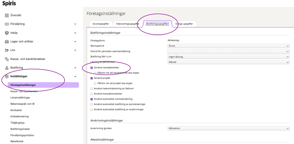Click the Lager och artiklar icon
This screenshot has height=144, width=294.
7,42
